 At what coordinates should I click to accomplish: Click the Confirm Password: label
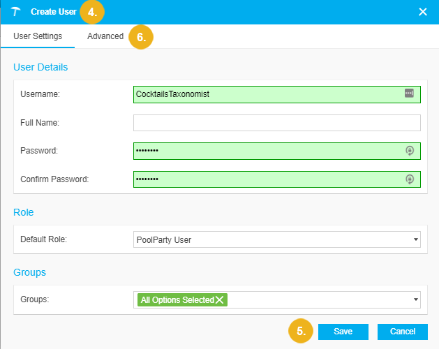pyautogui.click(x=54, y=179)
